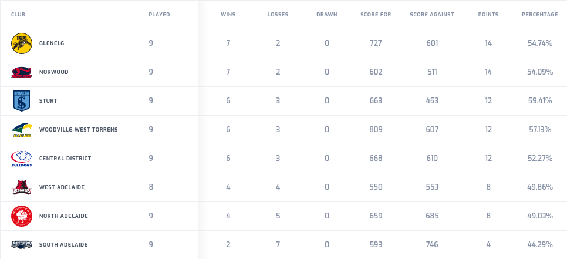Click the North Adelaide team name
This screenshot has width=567, height=259.
pos(63,216)
